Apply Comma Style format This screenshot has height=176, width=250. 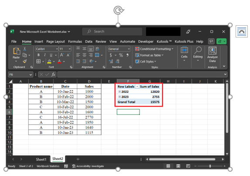coord(127,55)
